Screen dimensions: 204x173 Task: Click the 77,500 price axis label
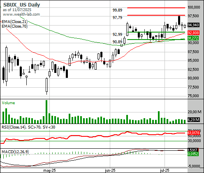(193, 87)
